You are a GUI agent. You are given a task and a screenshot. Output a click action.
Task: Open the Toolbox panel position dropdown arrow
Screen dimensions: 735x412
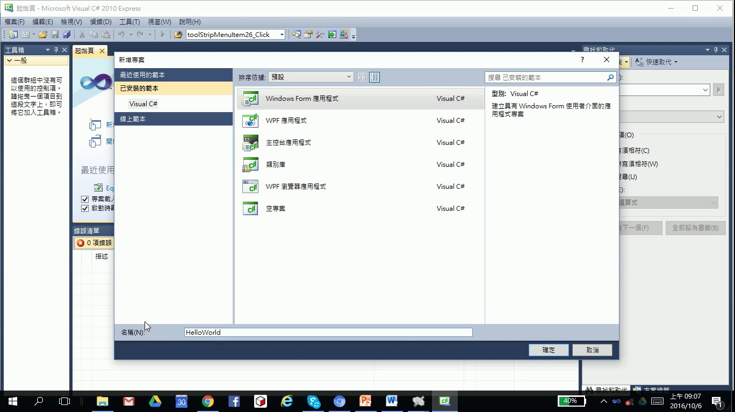(47, 50)
